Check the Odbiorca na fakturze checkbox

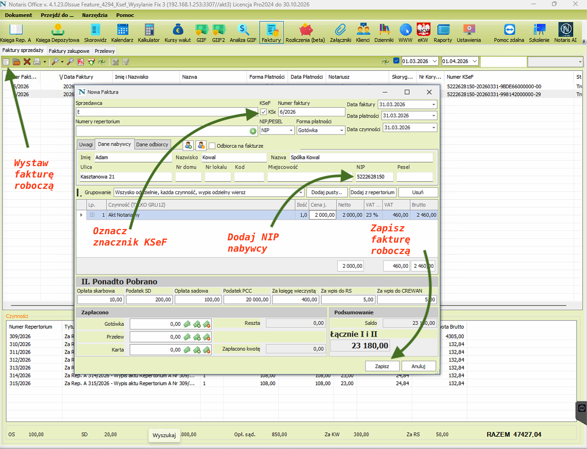[x=212, y=145]
